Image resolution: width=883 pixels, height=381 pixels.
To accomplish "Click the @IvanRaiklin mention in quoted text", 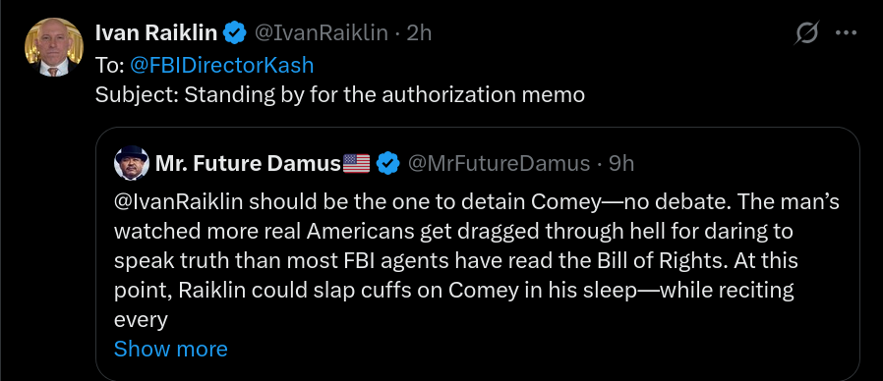I will tap(179, 202).
